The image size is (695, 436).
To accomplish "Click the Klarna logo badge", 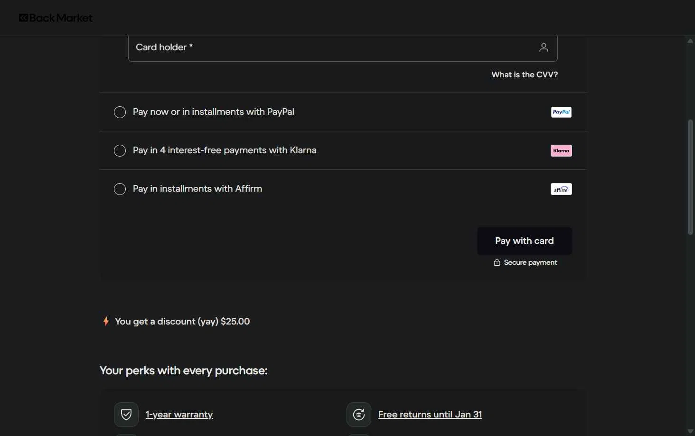I will 561,150.
